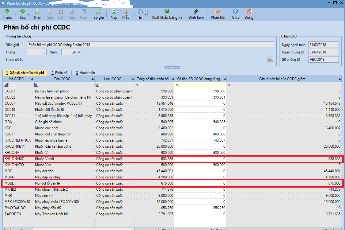Click the Hoãn (undo) toolbar icon
The image size is (345, 230).
[84, 11]
